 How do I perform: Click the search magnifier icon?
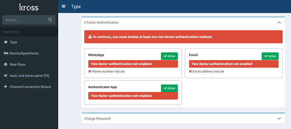[x=50, y=20]
